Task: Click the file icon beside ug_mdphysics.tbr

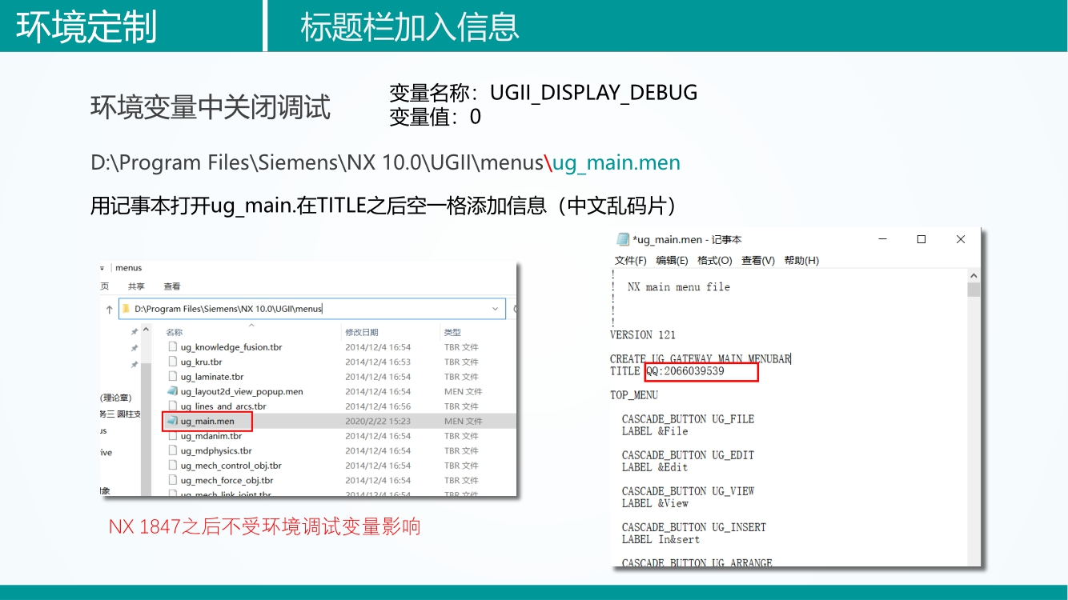Action: [172, 450]
